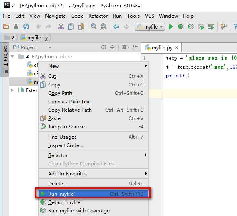Image resolution: width=237 pixels, height=216 pixels.
Task: Click the Undo arrow icon
Action: tap(39, 27)
